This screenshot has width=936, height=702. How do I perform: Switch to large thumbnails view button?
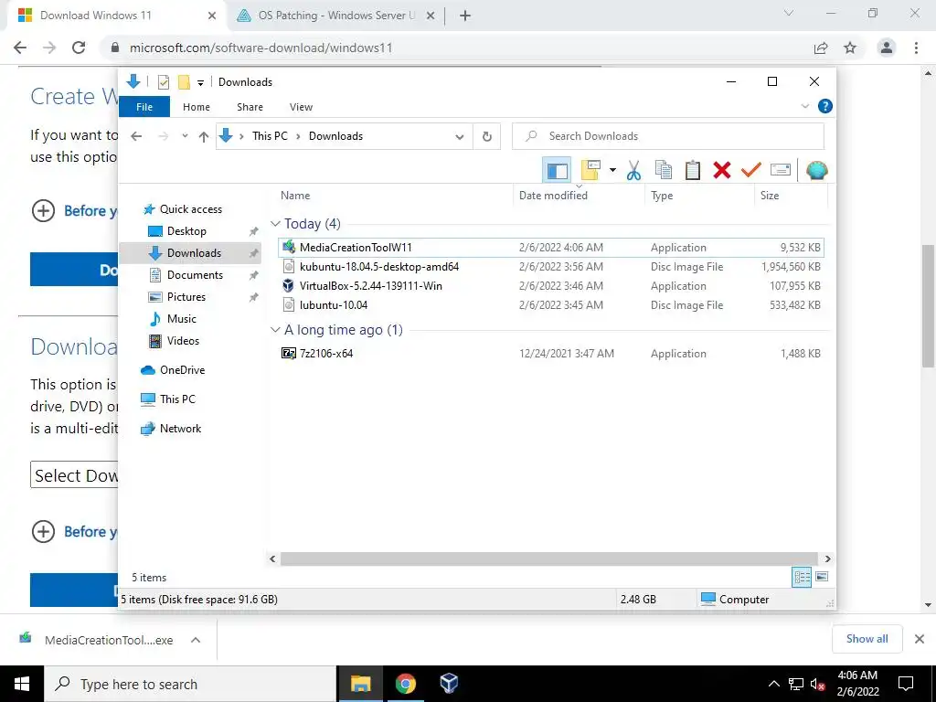(822, 577)
